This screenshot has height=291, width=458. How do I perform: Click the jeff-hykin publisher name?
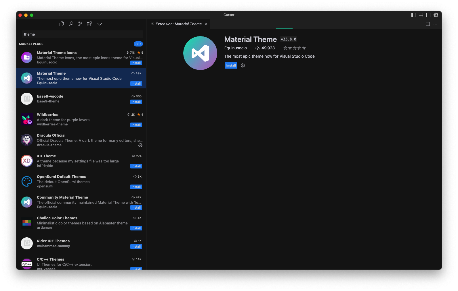pyautogui.click(x=45, y=166)
